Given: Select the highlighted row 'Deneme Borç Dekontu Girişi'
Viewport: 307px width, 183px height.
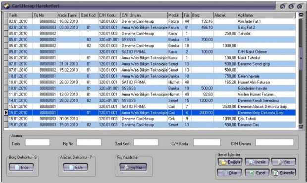Looking at the screenshot, I should click(150, 112).
